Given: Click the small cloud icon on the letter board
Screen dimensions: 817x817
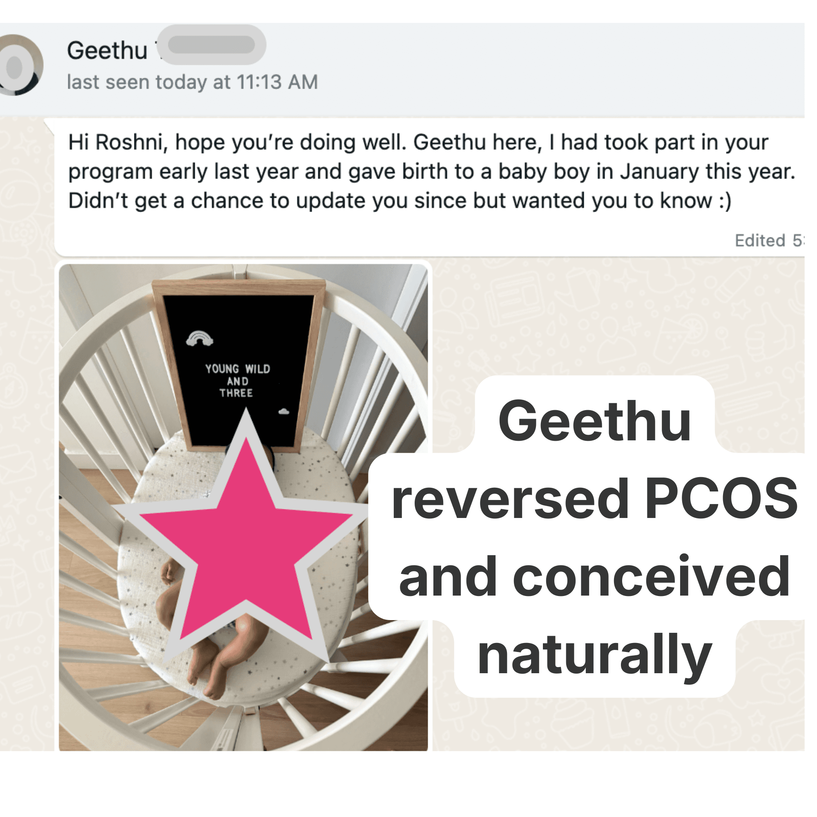Looking at the screenshot, I should 284,411.
